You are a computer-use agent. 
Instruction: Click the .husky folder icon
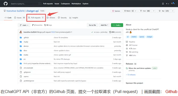click(x=21, y=42)
